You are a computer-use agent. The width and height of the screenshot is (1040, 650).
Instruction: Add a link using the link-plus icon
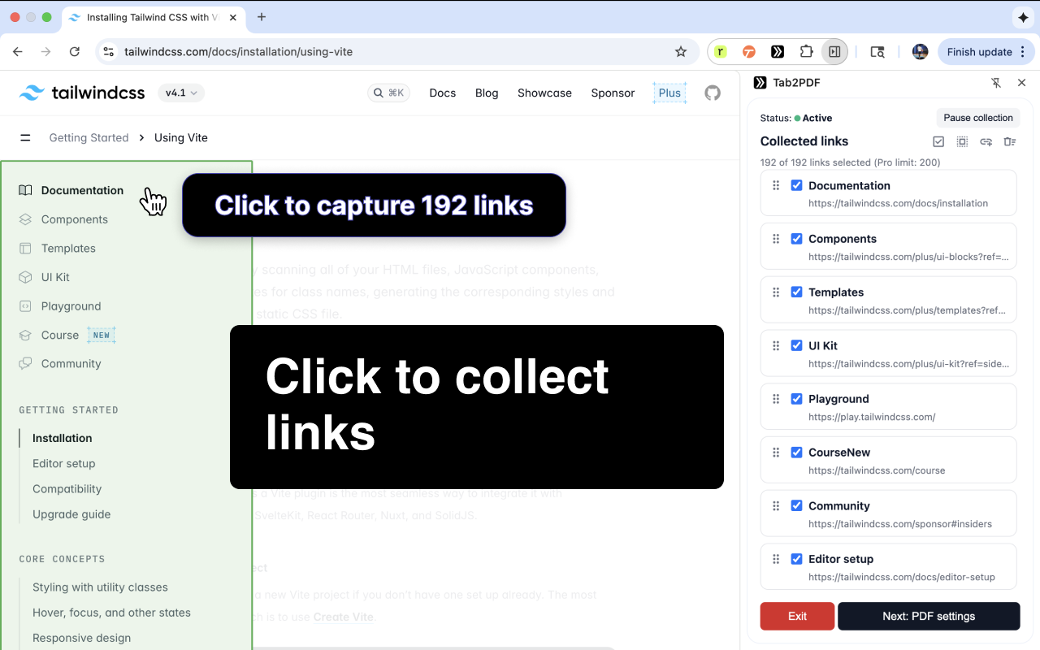[x=986, y=141]
